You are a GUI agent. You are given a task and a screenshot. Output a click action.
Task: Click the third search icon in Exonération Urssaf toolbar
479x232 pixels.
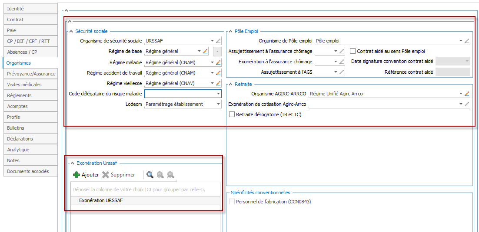pos(170,175)
